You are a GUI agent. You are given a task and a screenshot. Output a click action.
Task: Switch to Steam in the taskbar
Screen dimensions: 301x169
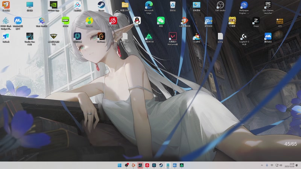[x=161, y=165]
